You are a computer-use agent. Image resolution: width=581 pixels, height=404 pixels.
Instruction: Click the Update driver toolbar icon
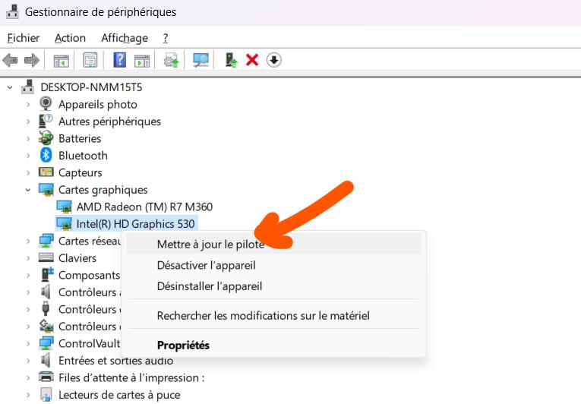click(171, 60)
